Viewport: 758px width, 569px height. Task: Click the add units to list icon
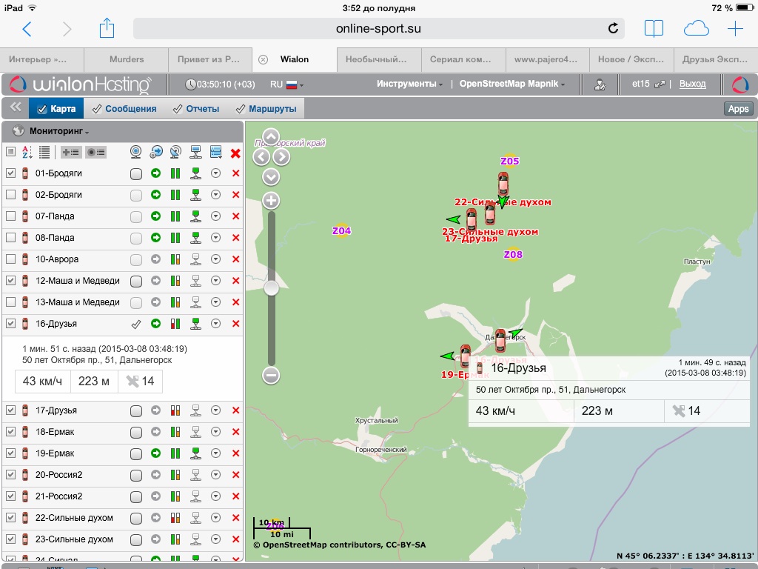click(x=71, y=153)
